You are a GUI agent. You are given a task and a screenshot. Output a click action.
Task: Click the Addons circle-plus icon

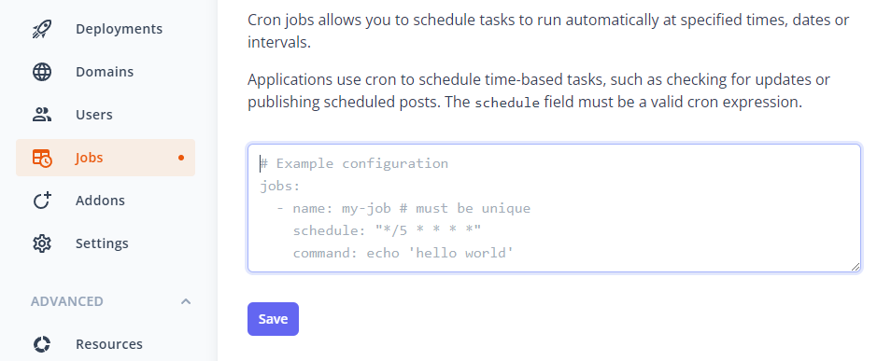point(42,200)
